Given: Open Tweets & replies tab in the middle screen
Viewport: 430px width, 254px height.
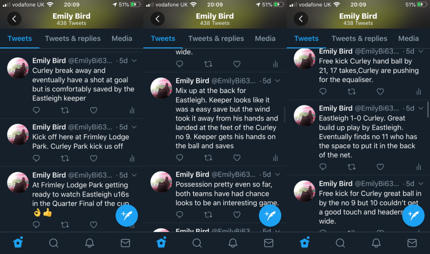Looking at the screenshot, I should pos(216,39).
